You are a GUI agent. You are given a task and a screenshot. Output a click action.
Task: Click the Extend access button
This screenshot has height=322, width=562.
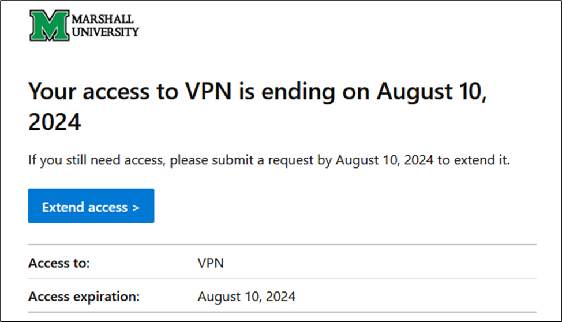tap(91, 206)
